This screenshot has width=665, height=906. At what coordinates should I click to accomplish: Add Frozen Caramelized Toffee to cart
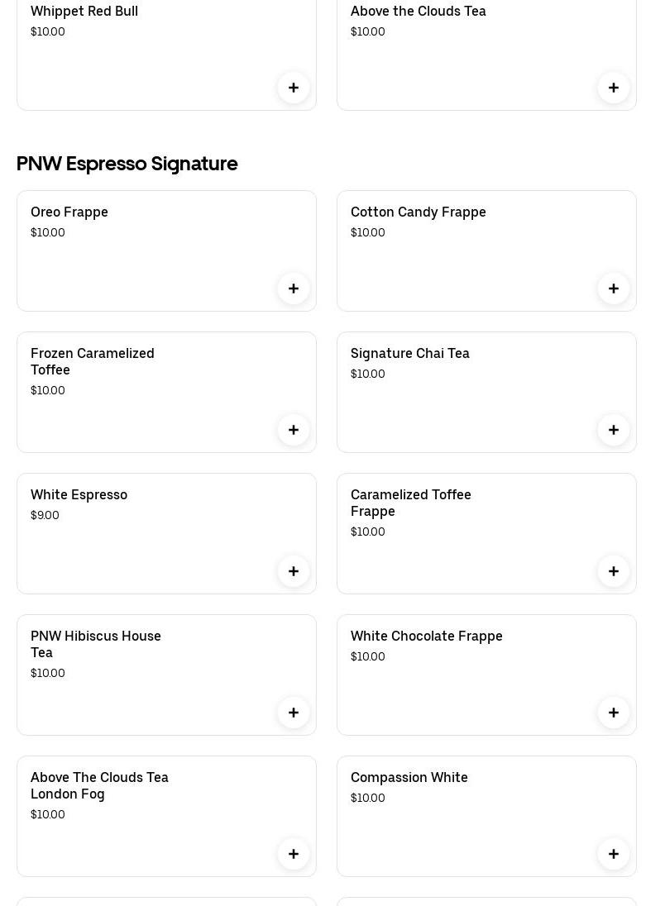click(294, 430)
